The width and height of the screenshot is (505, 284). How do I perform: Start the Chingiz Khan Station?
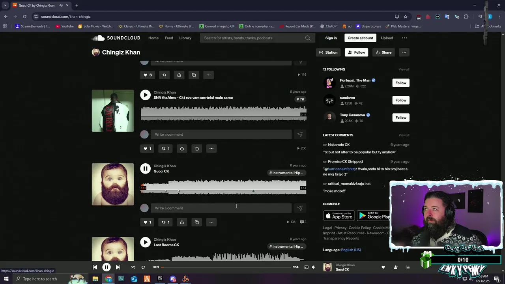click(328, 52)
